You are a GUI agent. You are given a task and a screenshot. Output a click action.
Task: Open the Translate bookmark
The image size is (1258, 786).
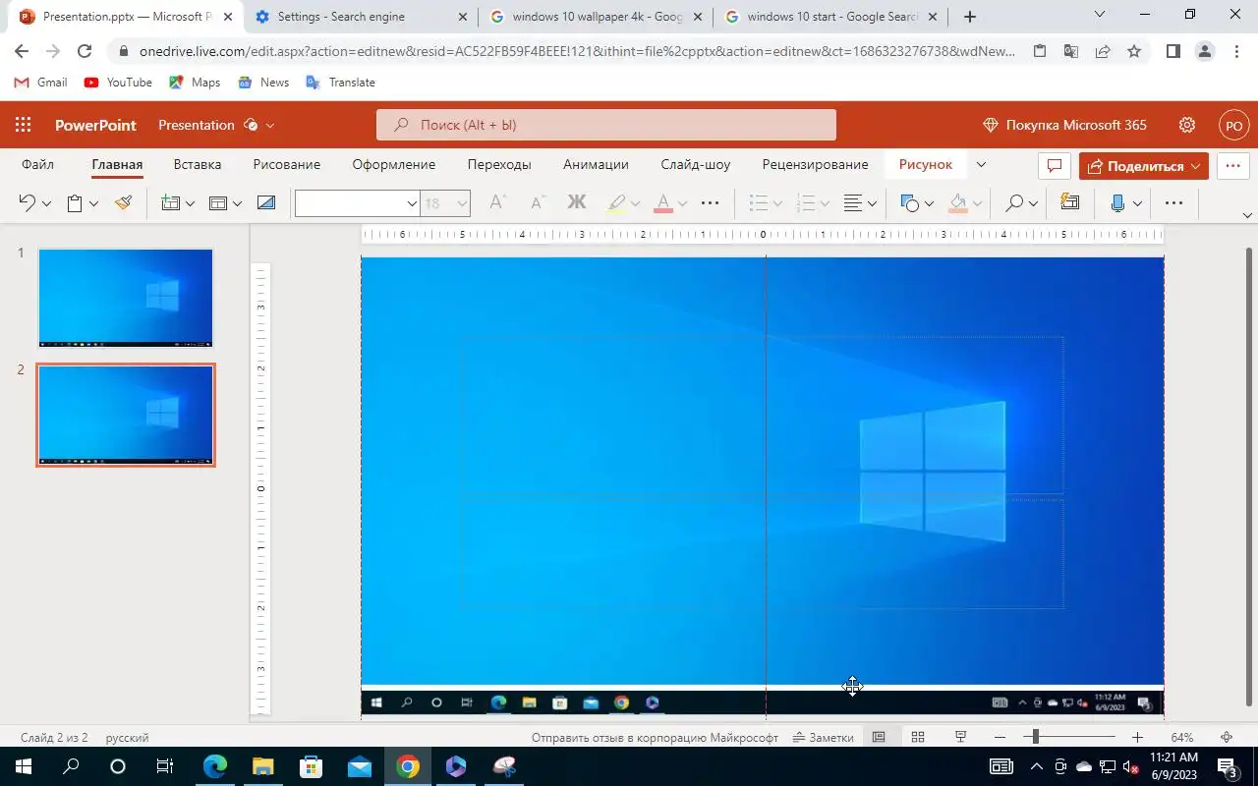pos(341,83)
